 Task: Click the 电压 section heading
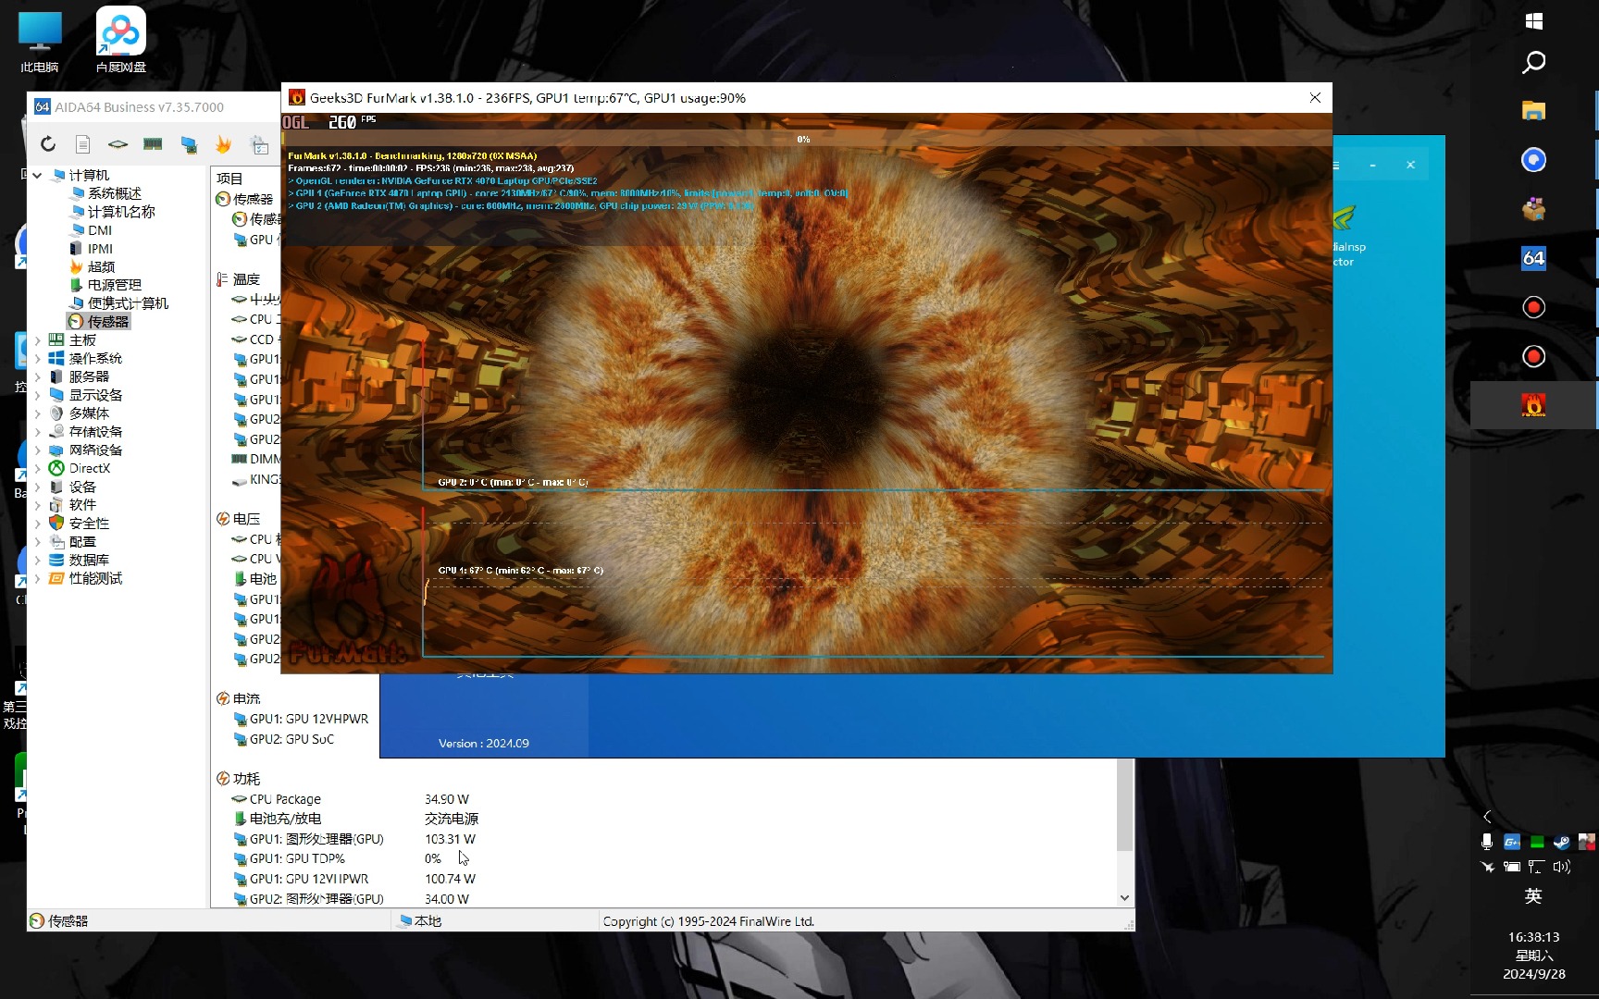[x=246, y=519]
